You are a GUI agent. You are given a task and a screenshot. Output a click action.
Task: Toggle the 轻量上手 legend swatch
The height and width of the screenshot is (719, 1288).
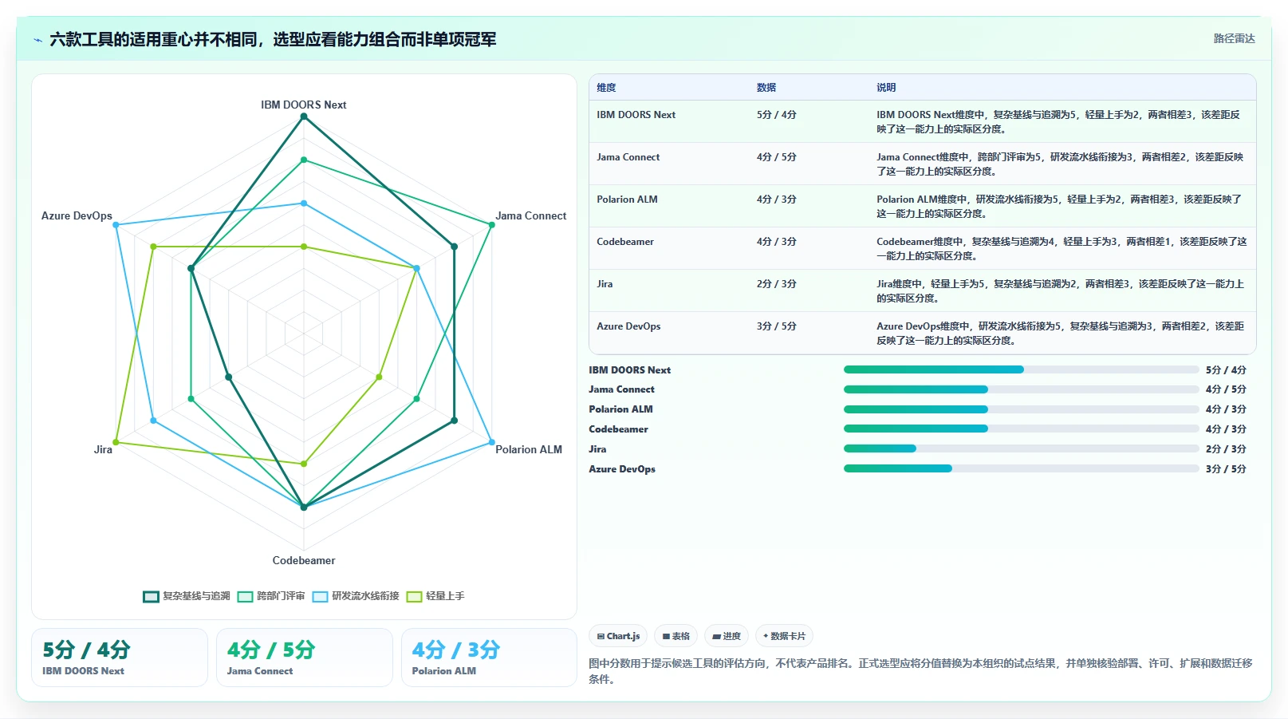pyautogui.click(x=414, y=597)
